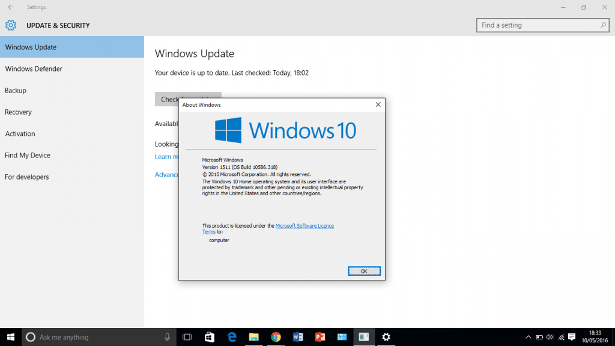The height and width of the screenshot is (346, 615).
Task: Click the Cortana microphone icon
Action: coord(167,337)
